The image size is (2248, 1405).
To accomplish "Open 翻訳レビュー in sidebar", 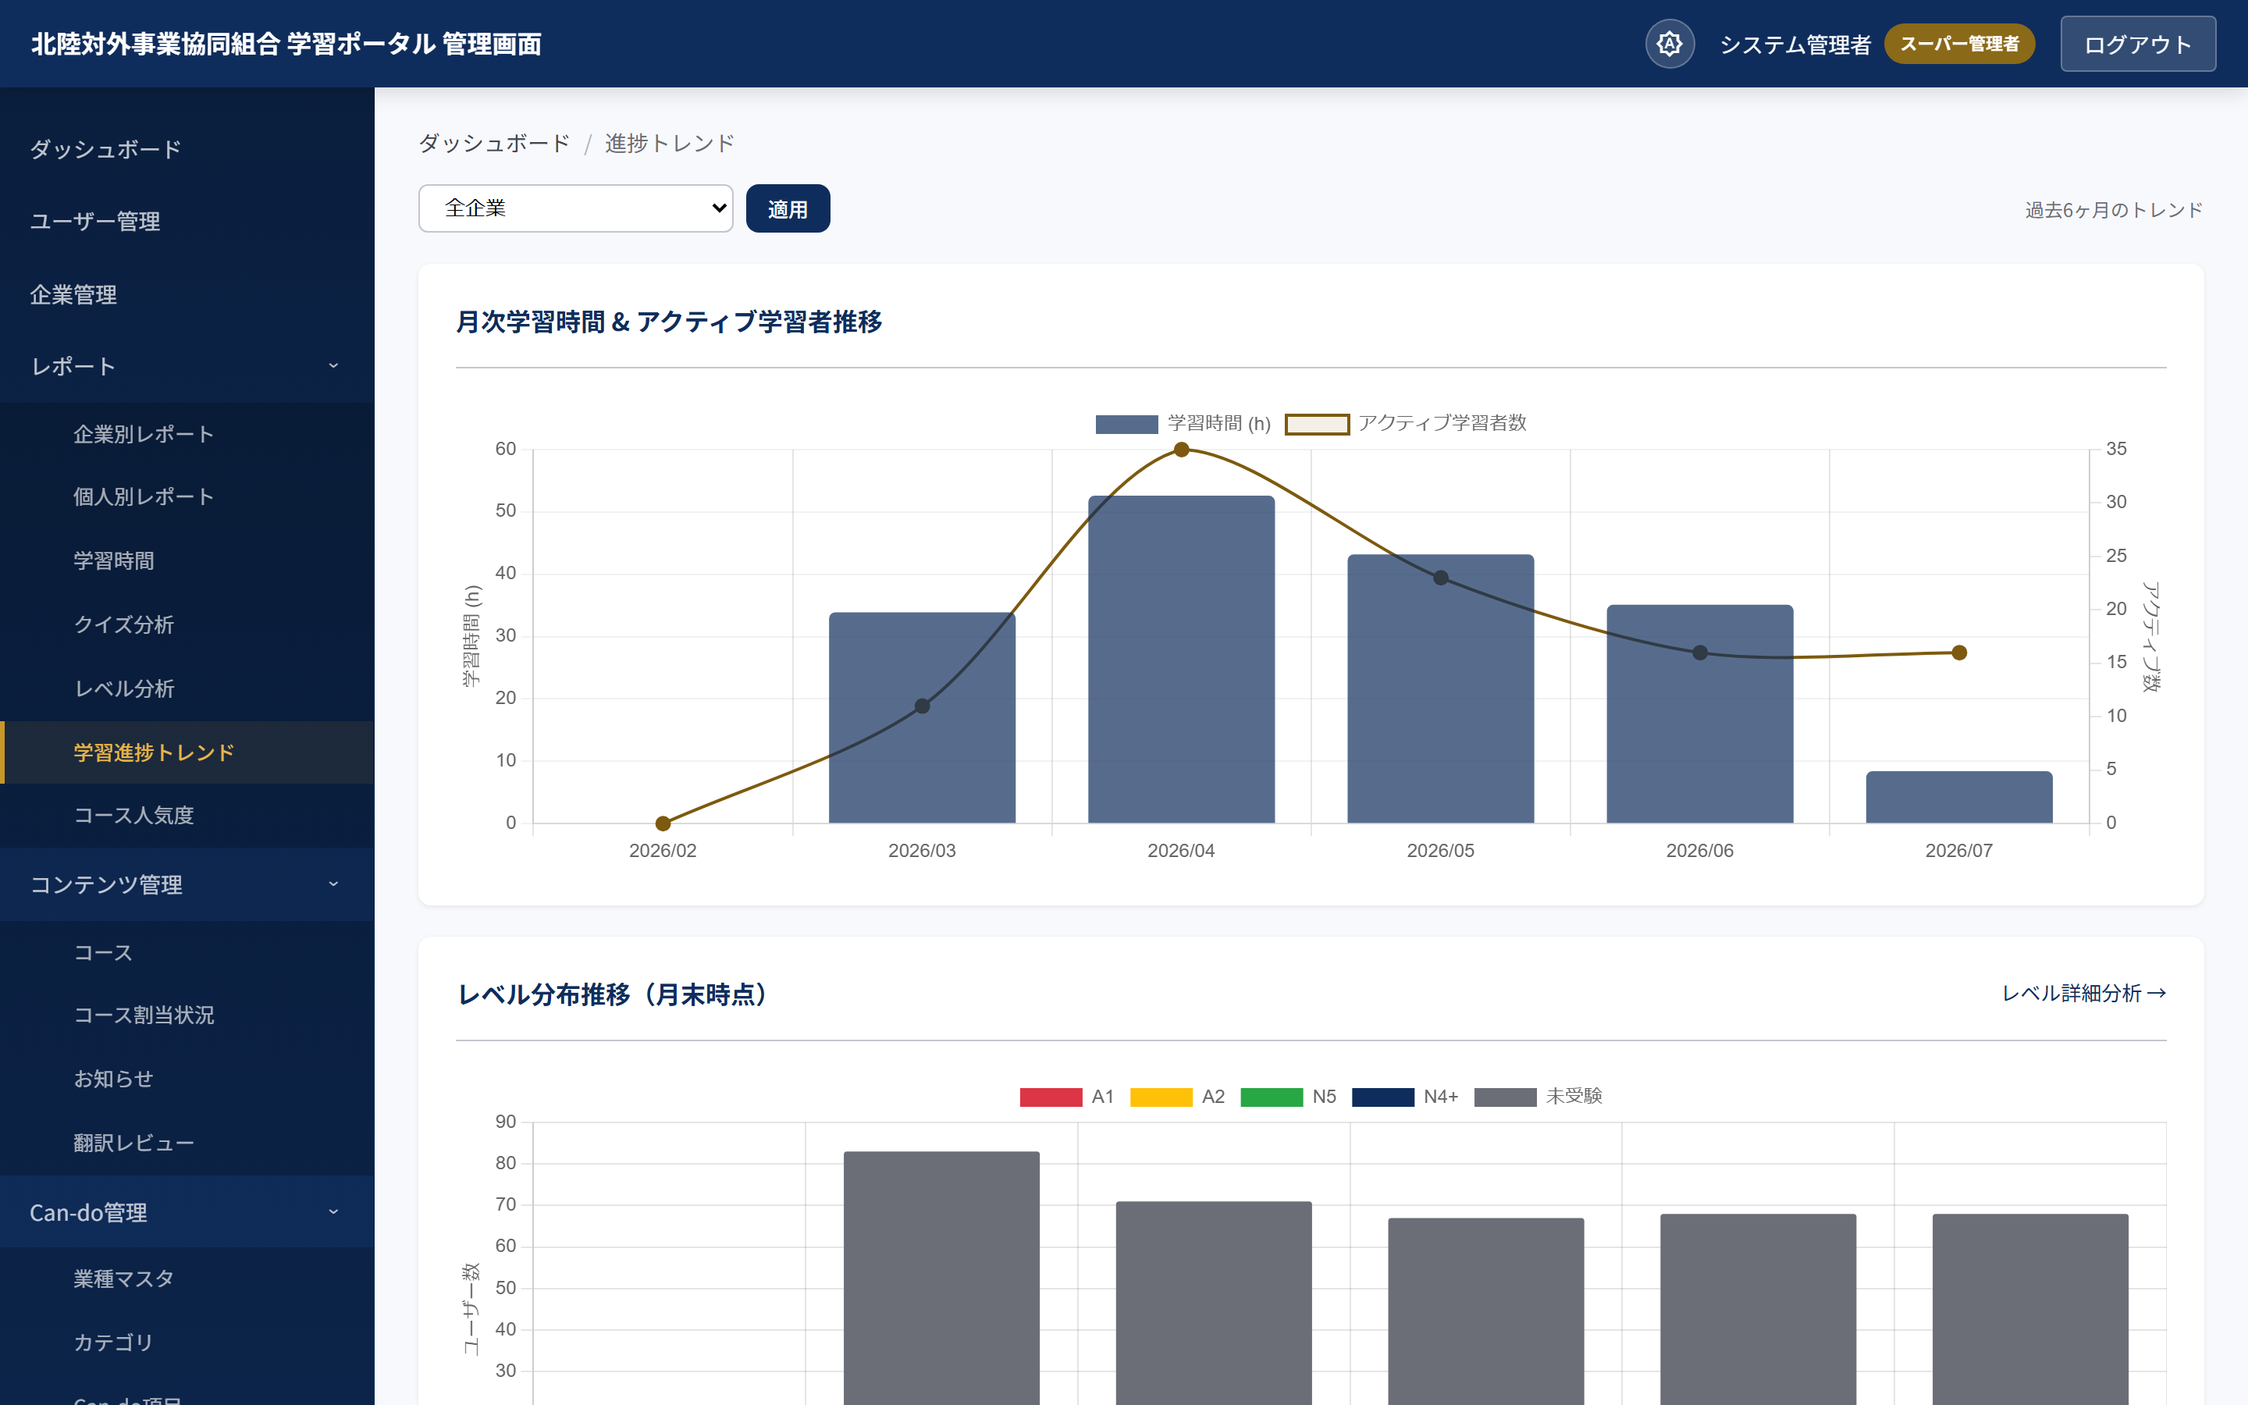I will point(187,1143).
